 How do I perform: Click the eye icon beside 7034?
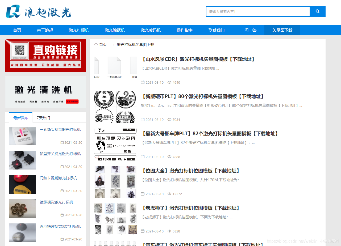click(169, 120)
